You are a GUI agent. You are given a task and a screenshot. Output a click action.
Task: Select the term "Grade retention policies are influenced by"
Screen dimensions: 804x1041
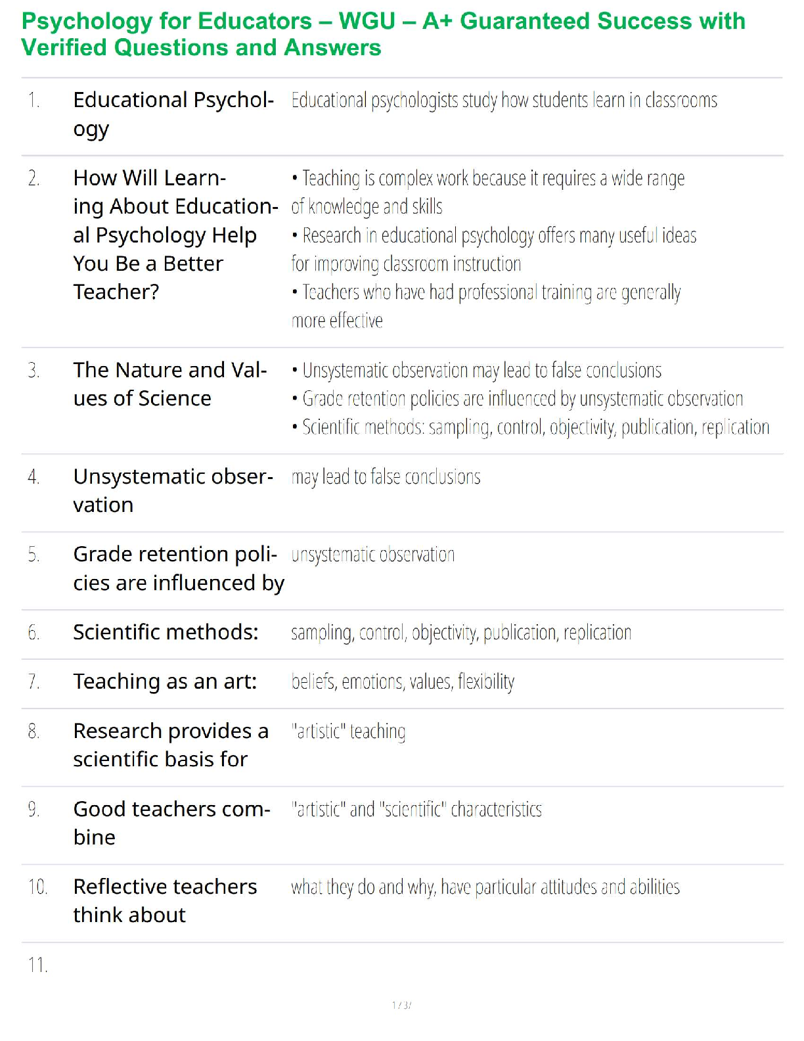(178, 568)
